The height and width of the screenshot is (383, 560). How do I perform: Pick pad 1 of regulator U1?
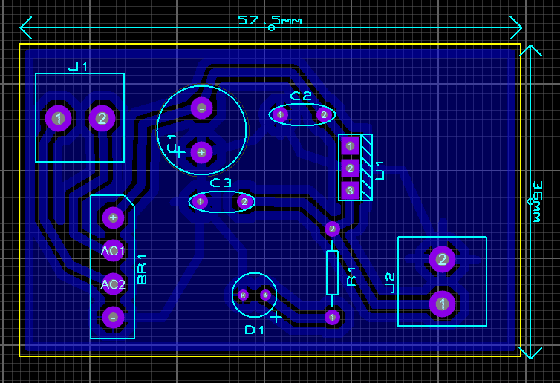pos(350,145)
